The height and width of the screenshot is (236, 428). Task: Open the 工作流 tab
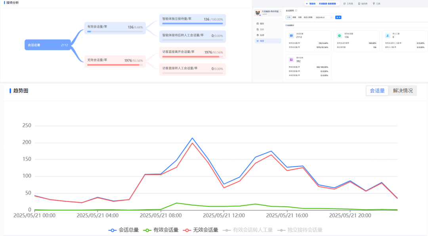click(348, 4)
